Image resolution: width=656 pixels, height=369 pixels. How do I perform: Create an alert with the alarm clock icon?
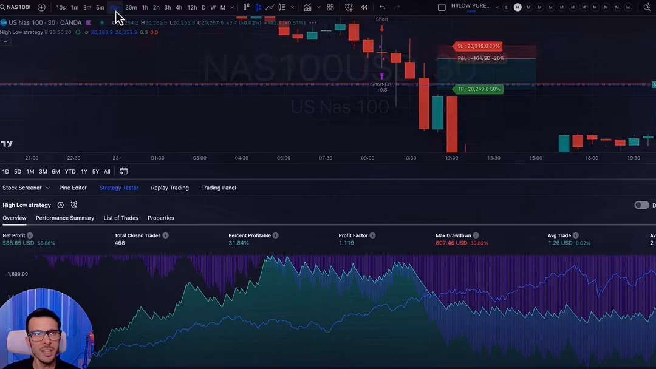coord(349,7)
